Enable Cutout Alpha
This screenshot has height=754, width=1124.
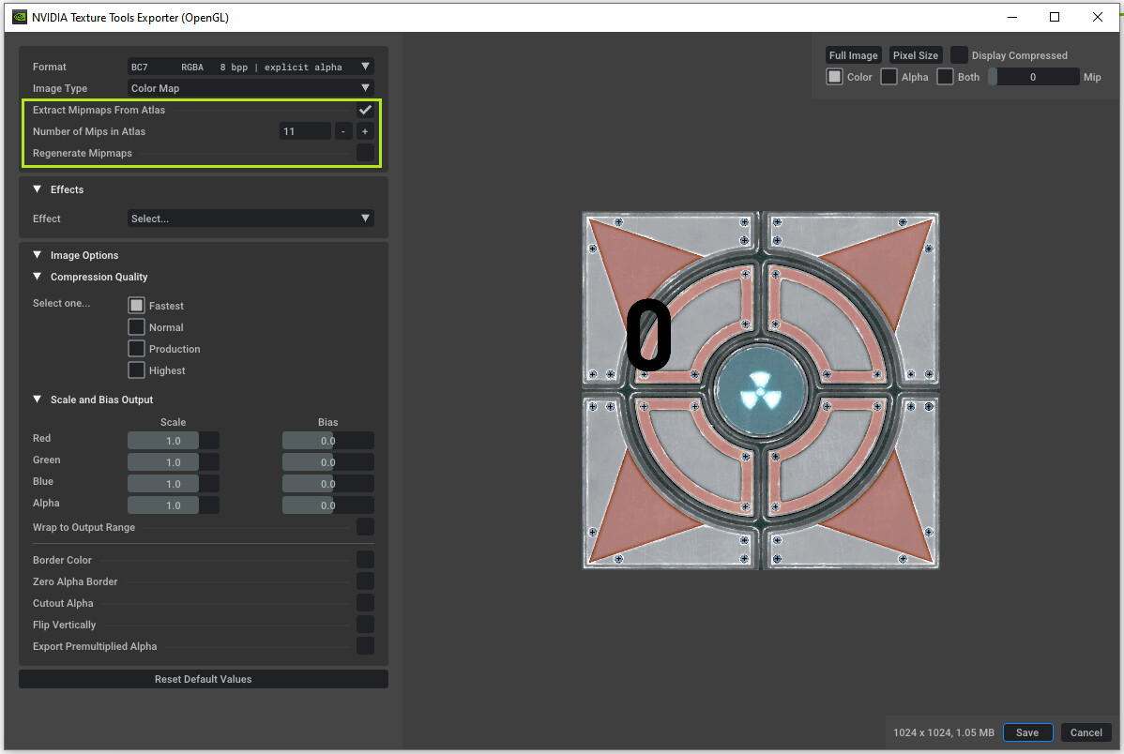click(365, 602)
